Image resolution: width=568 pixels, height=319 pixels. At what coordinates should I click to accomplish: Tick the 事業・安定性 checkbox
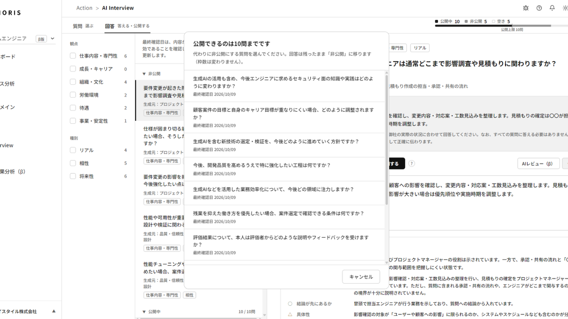coord(73,121)
